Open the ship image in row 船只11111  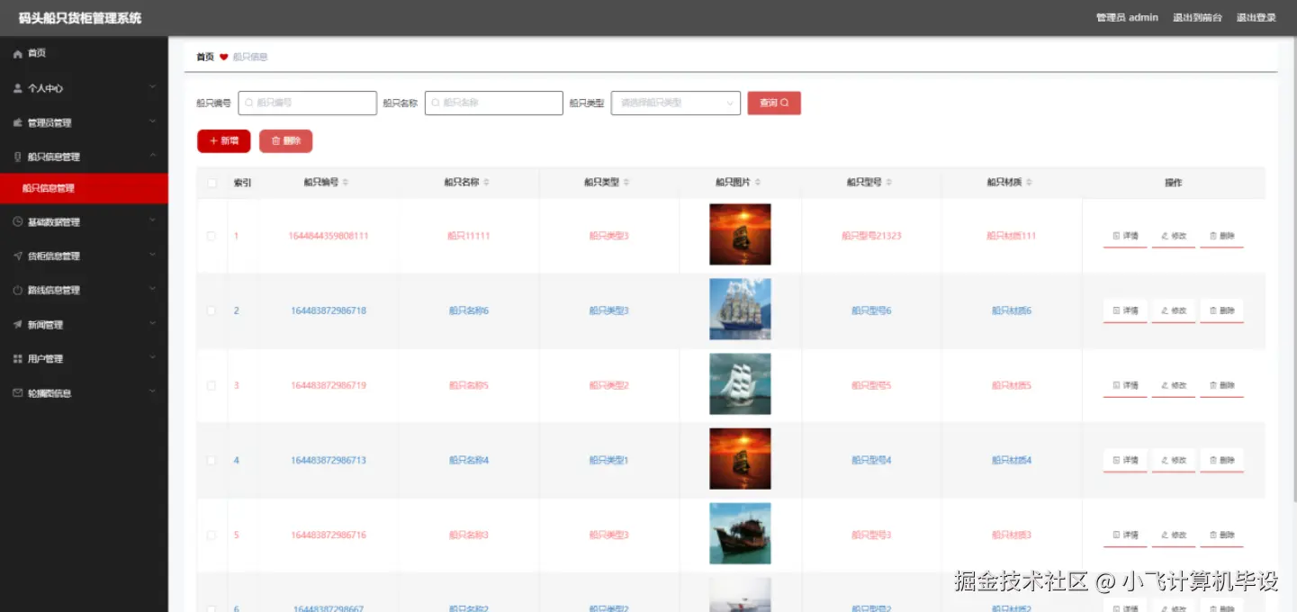click(x=740, y=235)
